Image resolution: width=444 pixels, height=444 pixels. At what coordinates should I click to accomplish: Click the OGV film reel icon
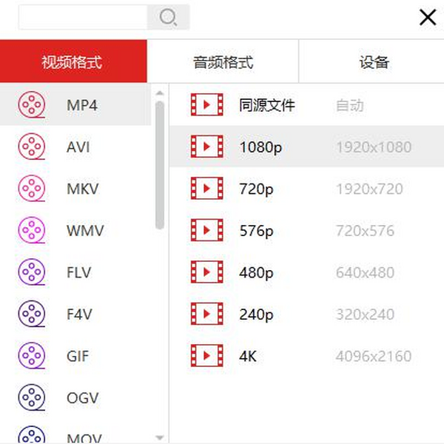[x=32, y=397]
